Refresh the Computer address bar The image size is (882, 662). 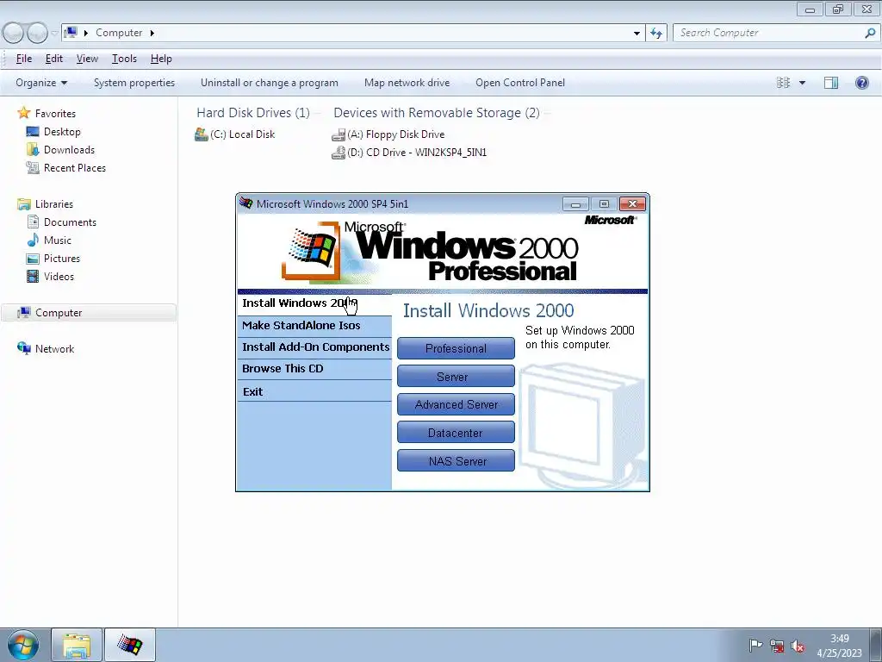point(655,34)
